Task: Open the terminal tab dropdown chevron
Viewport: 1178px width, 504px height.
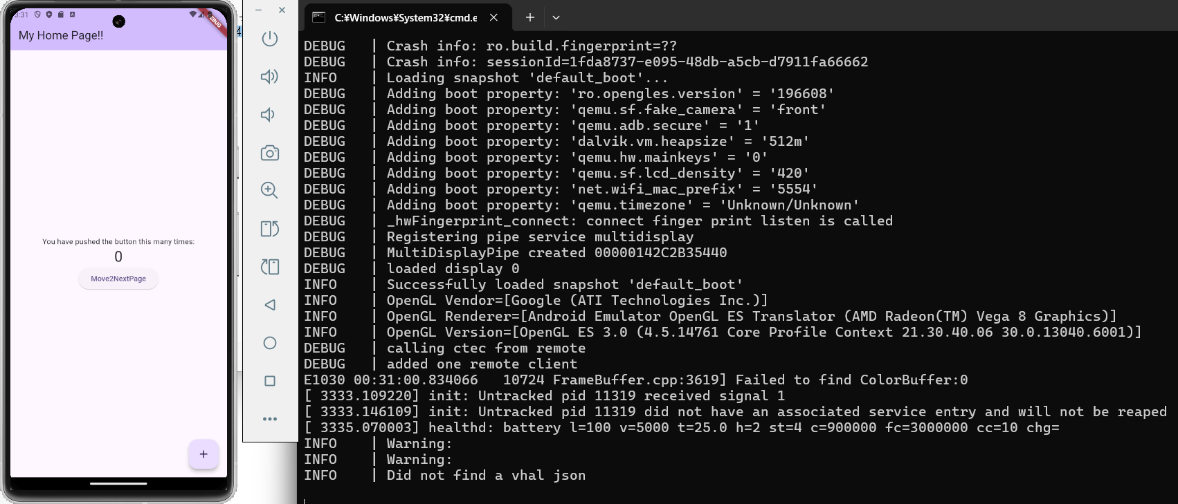Action: [556, 17]
